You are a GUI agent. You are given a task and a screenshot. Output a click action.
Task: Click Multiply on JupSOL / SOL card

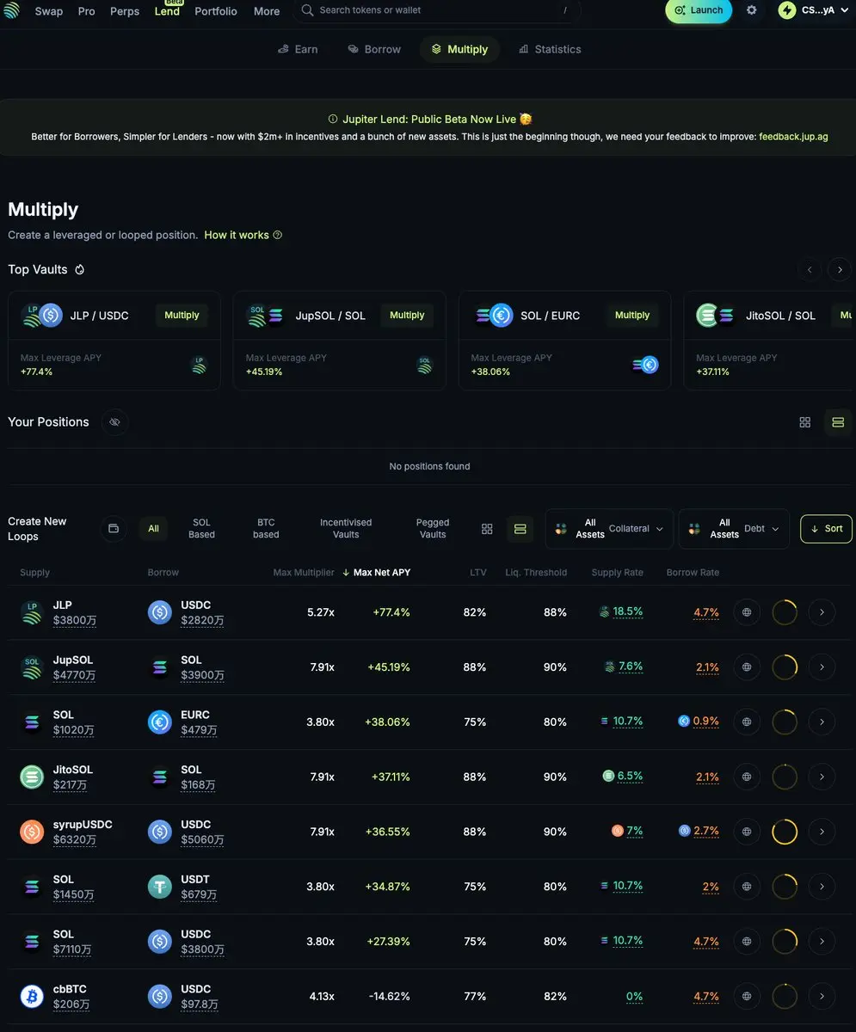(407, 316)
